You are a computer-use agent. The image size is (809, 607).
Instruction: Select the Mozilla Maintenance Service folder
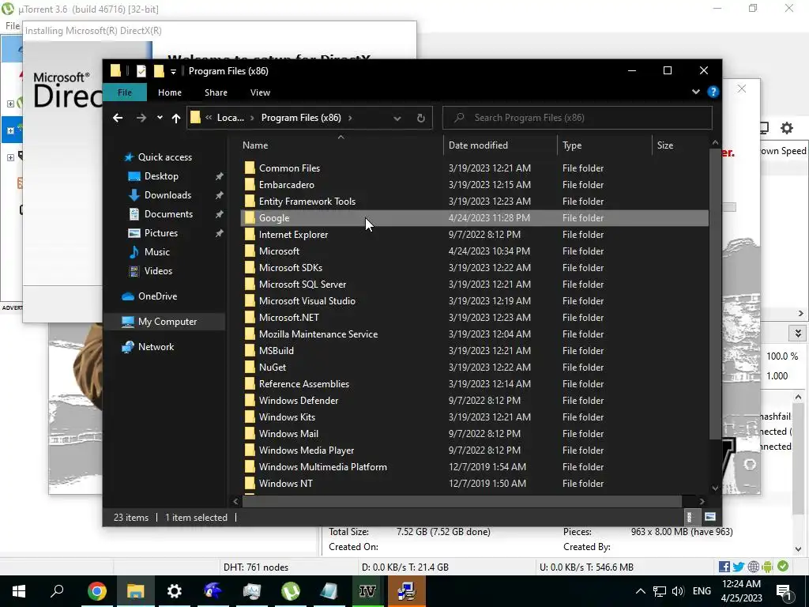point(474,334)
